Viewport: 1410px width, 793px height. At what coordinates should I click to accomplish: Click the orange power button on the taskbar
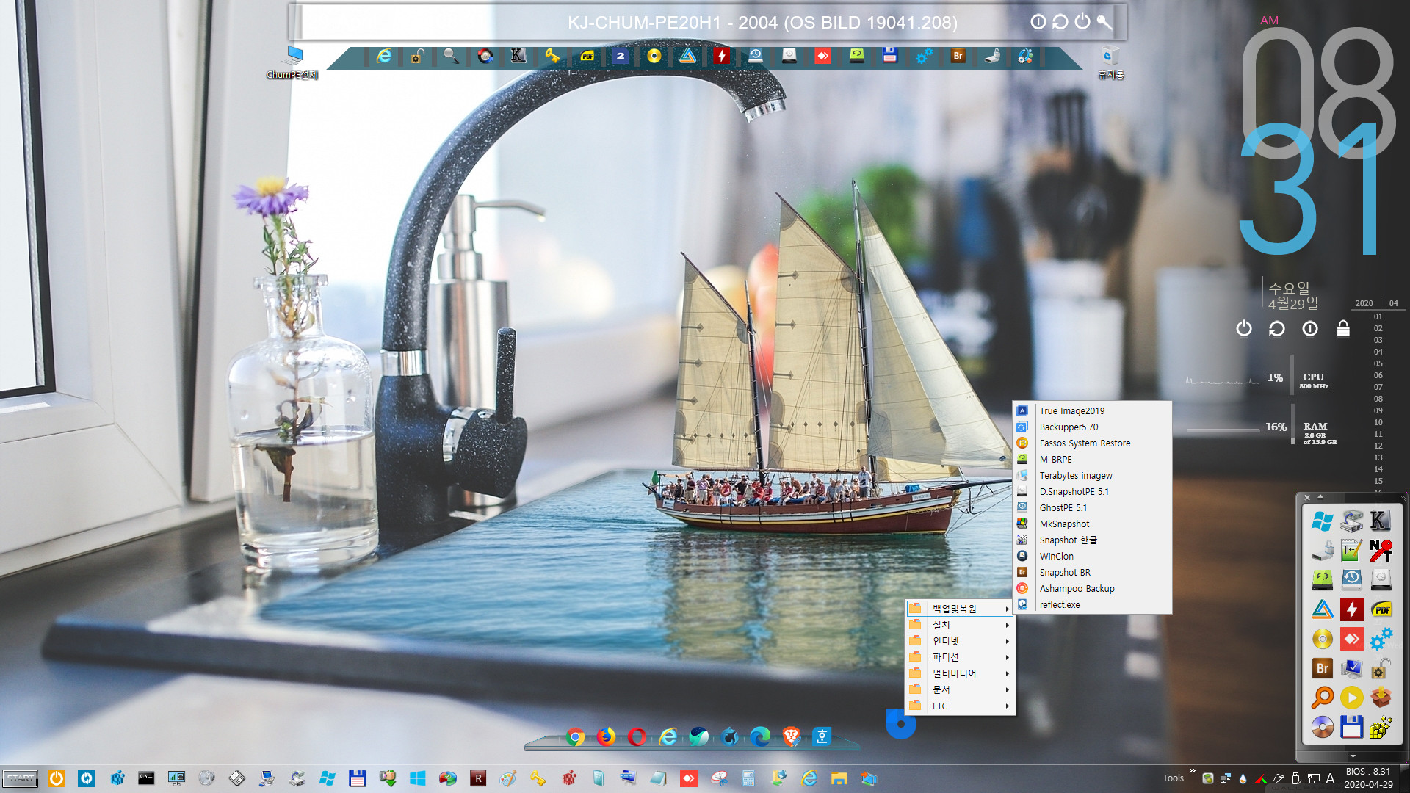pyautogui.click(x=57, y=778)
